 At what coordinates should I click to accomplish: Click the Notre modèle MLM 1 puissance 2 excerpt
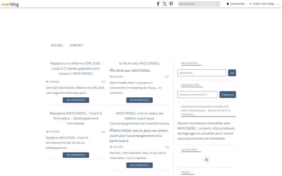136,88
